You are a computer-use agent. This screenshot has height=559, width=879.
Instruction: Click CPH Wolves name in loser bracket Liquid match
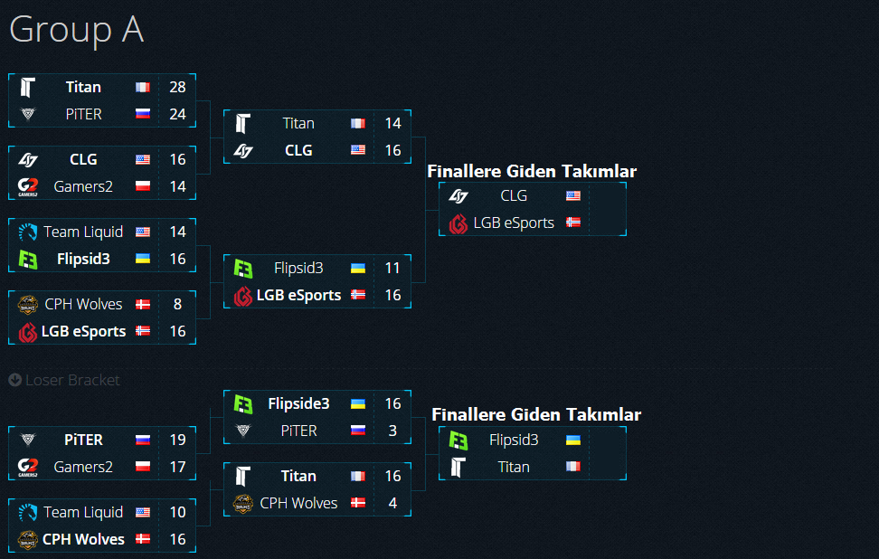click(x=83, y=539)
